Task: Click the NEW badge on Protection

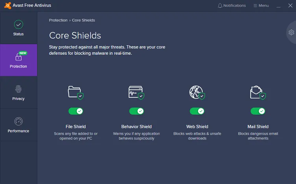Action: pyautogui.click(x=23, y=53)
